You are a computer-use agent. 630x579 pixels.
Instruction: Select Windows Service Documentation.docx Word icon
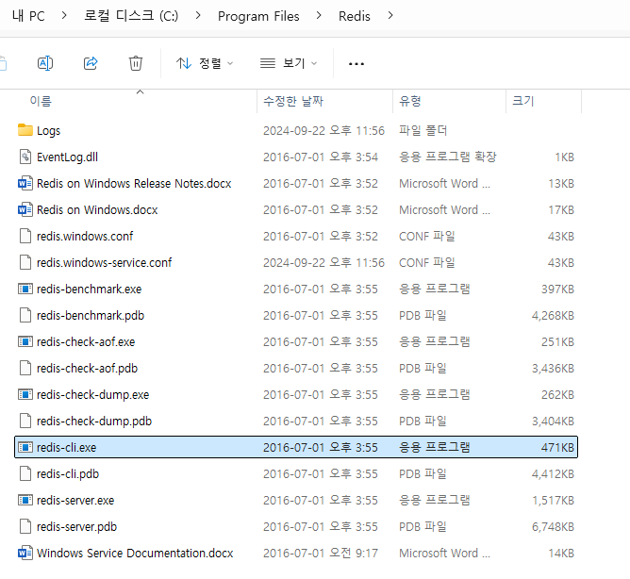[x=25, y=553]
